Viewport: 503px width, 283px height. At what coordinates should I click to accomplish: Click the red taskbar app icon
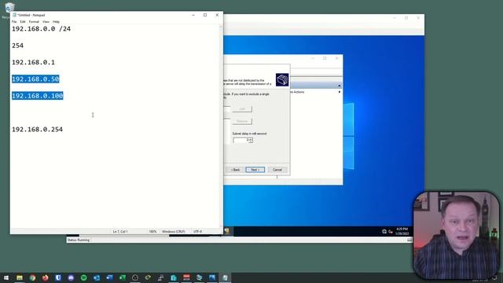pyautogui.click(x=186, y=277)
